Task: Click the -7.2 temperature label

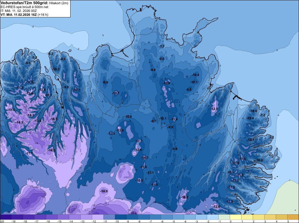Action: click(34, 58)
